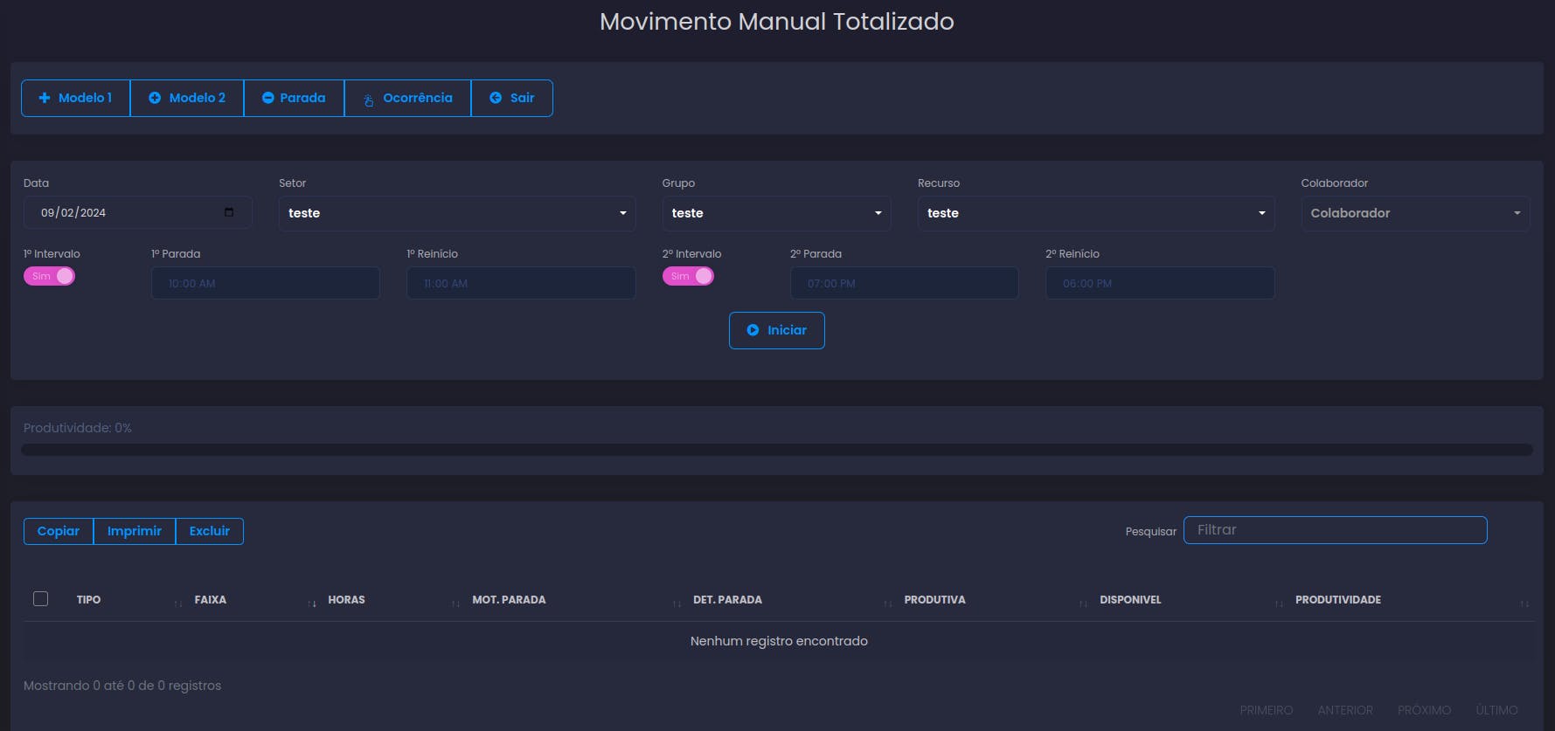Click 'Mostrando 0 até 0 de 0 registros' text

pos(122,686)
